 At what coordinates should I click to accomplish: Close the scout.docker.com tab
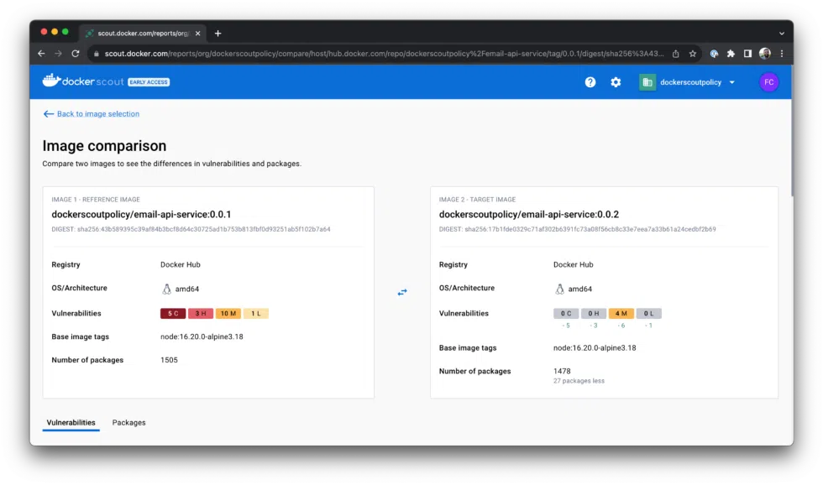(198, 33)
